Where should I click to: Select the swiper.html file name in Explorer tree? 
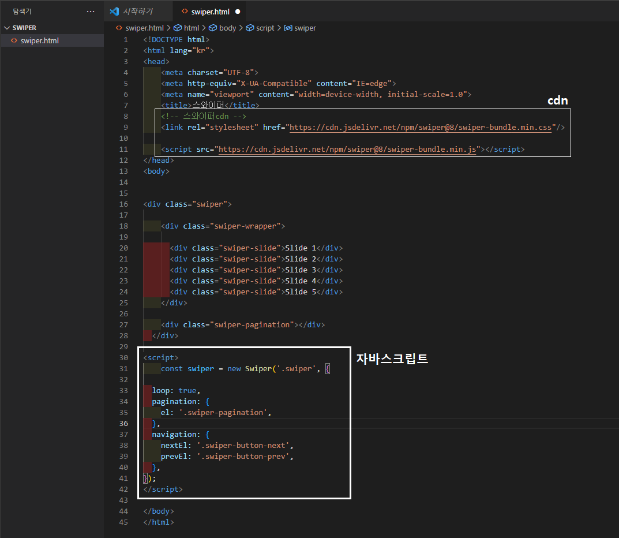click(x=39, y=41)
